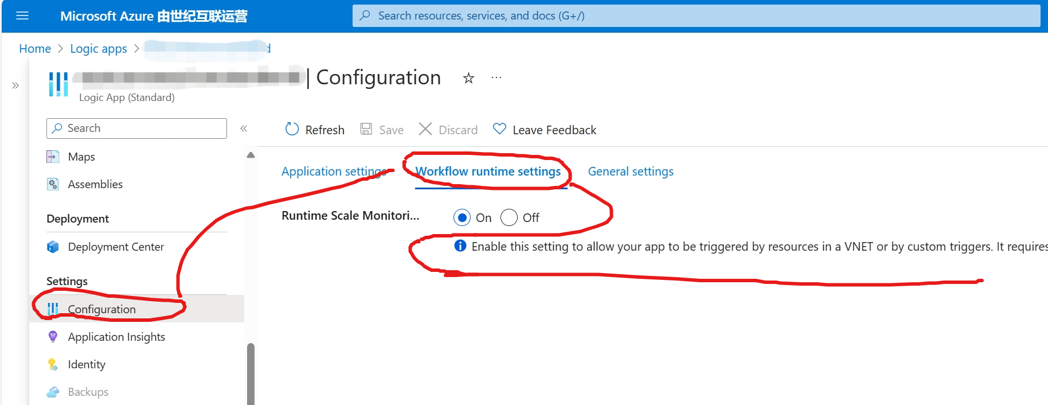Expand the left portal pane
This screenshot has width=1048, height=405.
pyautogui.click(x=15, y=85)
